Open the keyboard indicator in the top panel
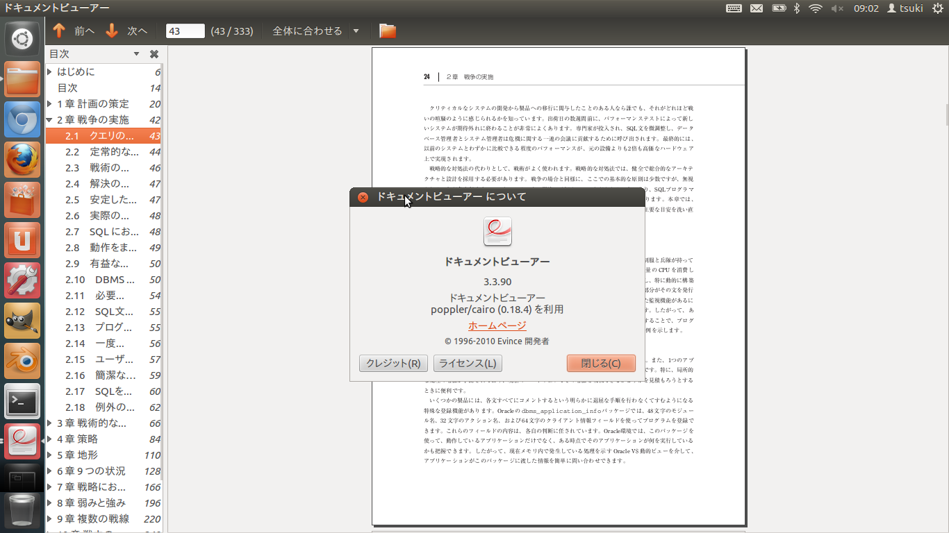Screen dimensions: 949x533 tap(734, 8)
